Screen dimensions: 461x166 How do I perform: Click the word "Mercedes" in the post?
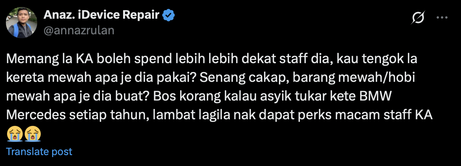[x=36, y=115]
